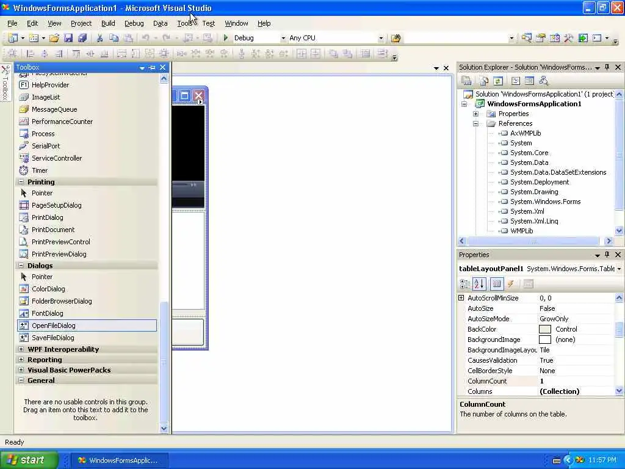Close the Toolbox panel
Image resolution: width=625 pixels, height=469 pixels.
tap(162, 67)
